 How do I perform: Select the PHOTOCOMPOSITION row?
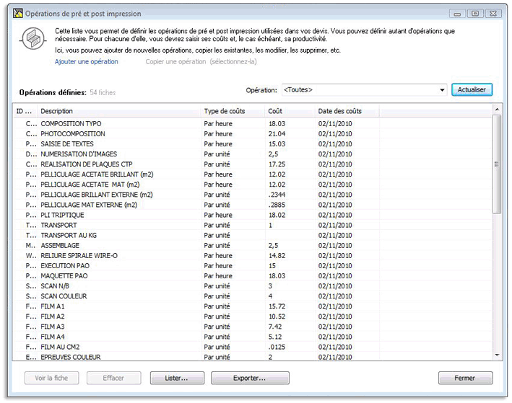pyautogui.click(x=253, y=133)
